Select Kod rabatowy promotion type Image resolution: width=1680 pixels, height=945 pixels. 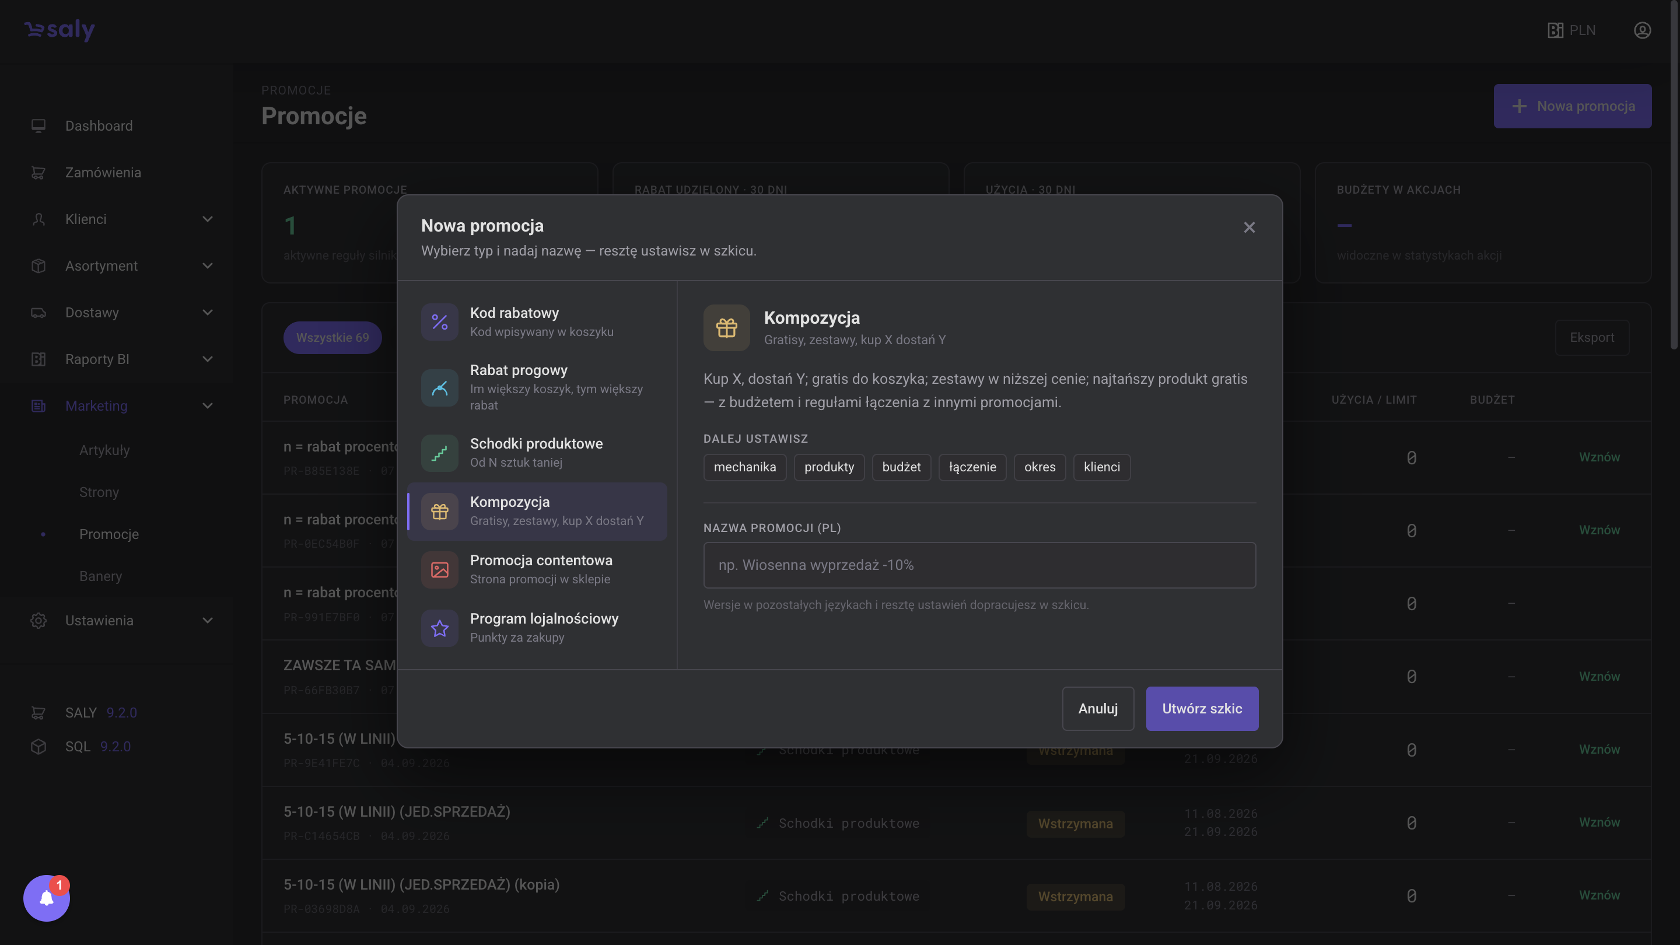pyautogui.click(x=537, y=322)
